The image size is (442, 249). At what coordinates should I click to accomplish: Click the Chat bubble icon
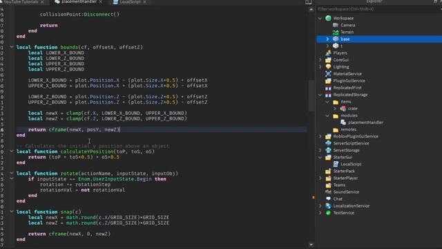tap(328, 199)
